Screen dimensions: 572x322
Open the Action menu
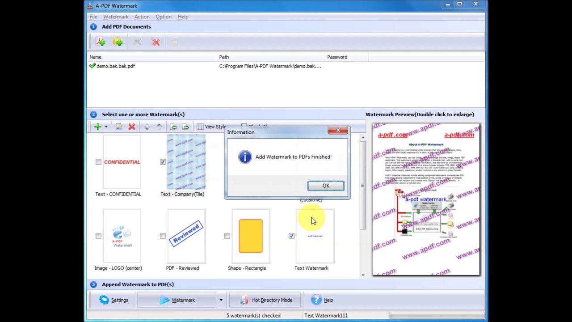(x=142, y=17)
